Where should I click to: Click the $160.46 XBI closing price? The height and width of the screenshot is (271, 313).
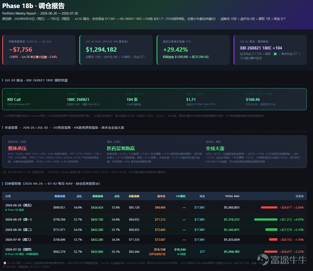click(x=253, y=99)
